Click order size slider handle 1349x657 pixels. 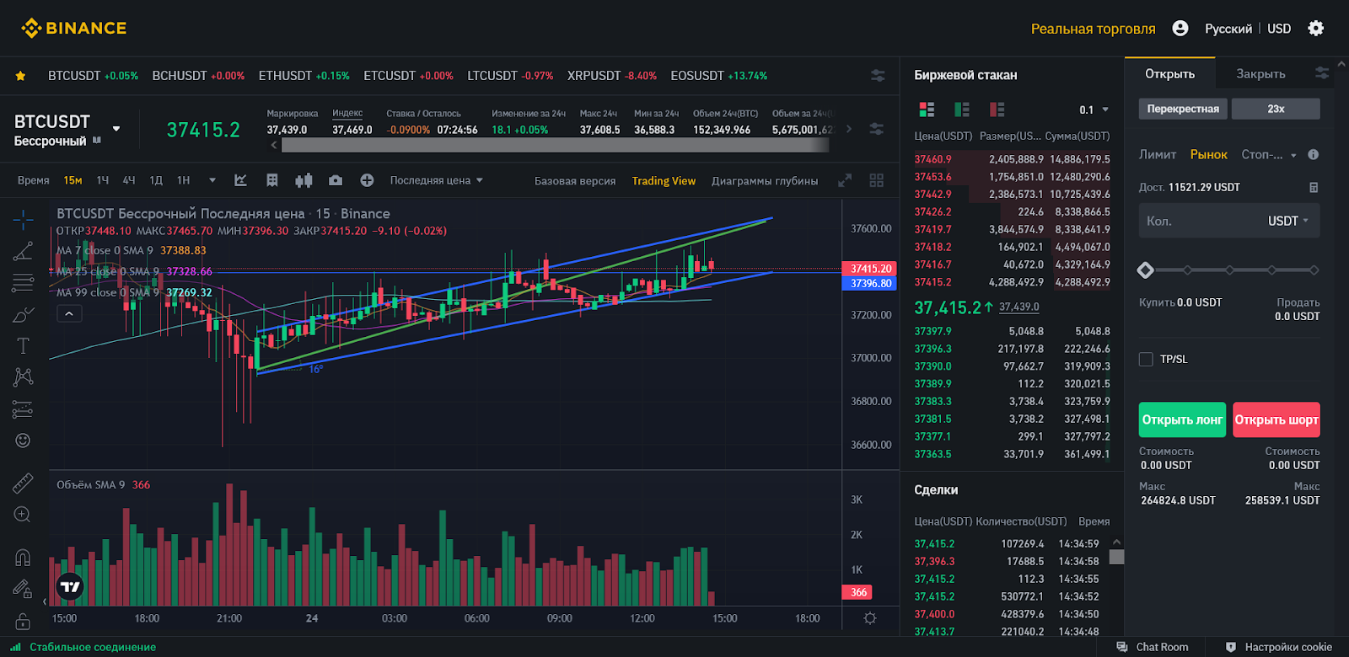click(x=1145, y=270)
